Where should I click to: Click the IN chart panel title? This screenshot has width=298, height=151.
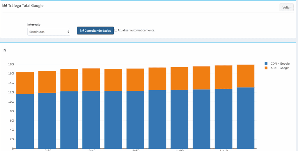pyautogui.click(x=4, y=50)
